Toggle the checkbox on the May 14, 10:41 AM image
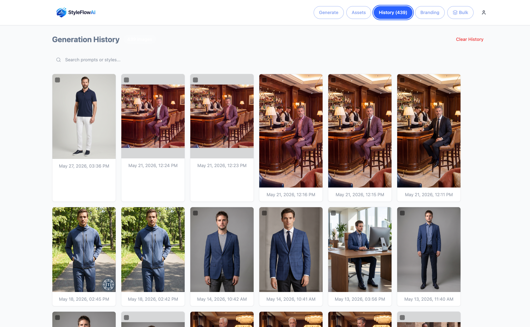 pos(264,213)
